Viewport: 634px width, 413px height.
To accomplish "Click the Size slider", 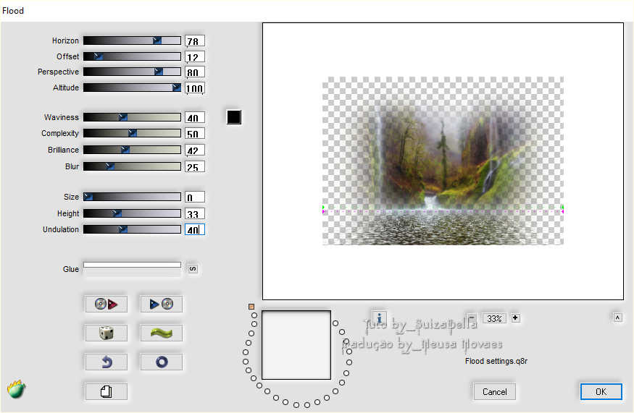I will pos(132,197).
